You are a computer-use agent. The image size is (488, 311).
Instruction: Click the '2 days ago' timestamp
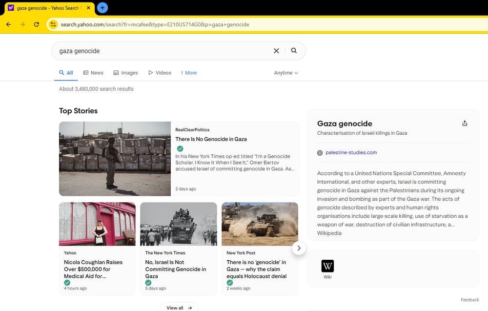point(185,189)
